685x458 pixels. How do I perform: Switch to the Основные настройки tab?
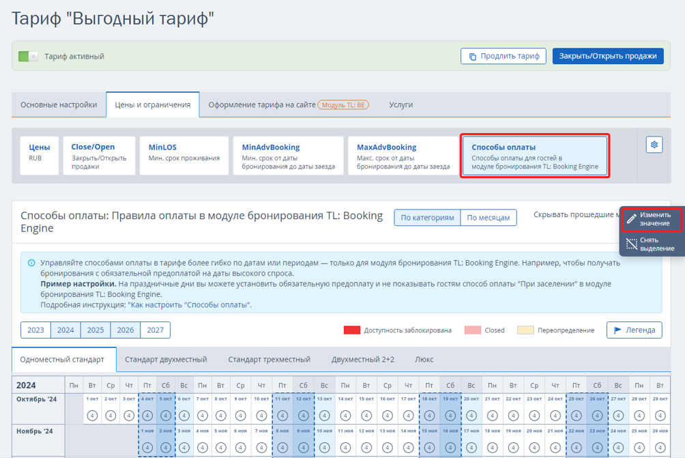(59, 105)
